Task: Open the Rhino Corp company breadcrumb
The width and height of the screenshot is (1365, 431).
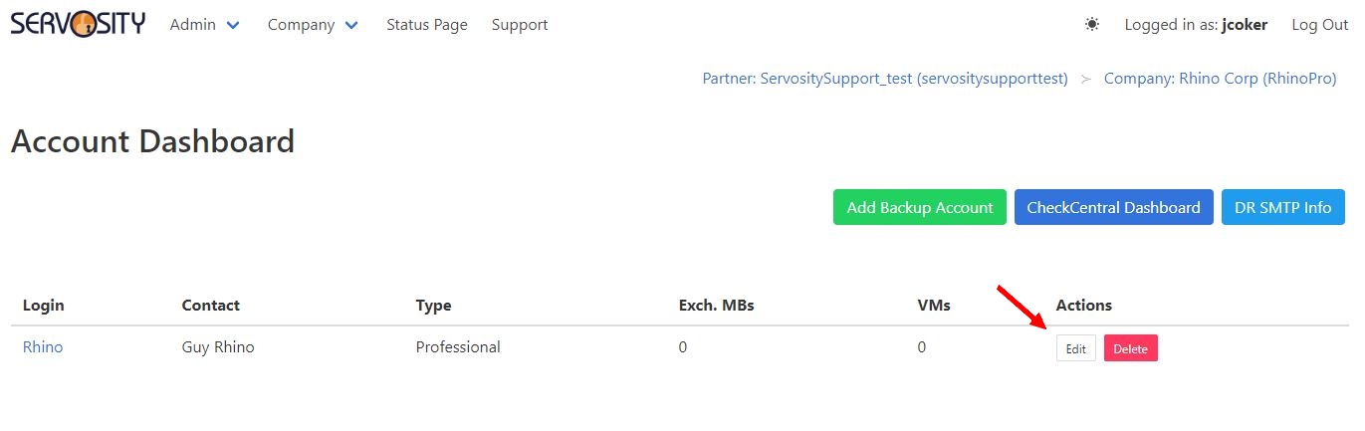Action: [x=1220, y=79]
